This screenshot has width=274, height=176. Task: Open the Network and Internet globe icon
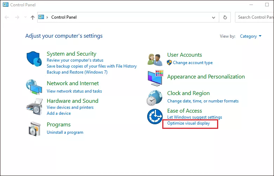tap(34, 87)
